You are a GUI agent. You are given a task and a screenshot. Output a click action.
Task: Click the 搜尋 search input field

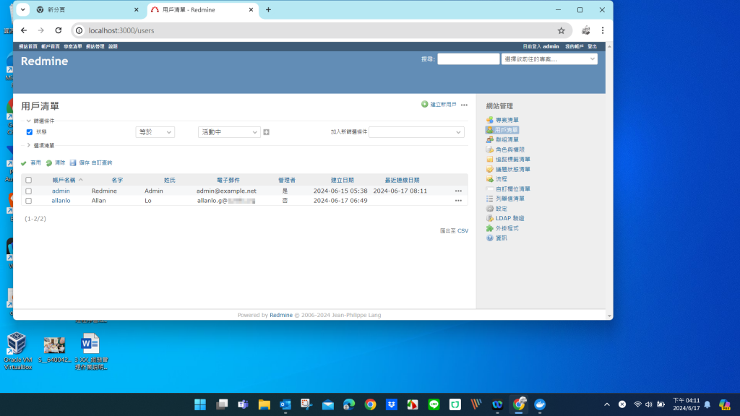tap(468, 59)
